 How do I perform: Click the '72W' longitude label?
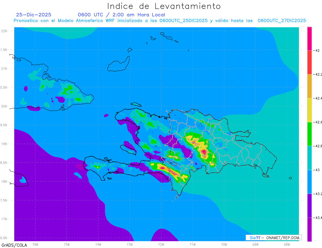point(161,244)
